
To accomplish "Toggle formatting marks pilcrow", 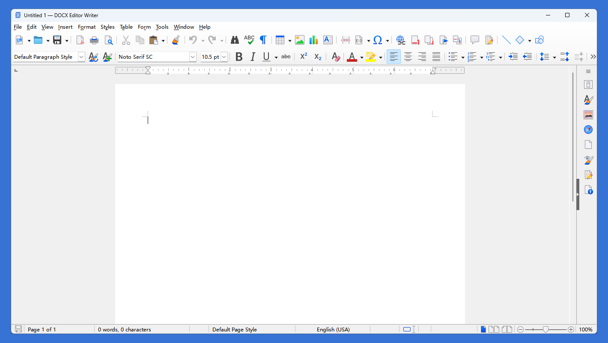I will click(x=263, y=40).
